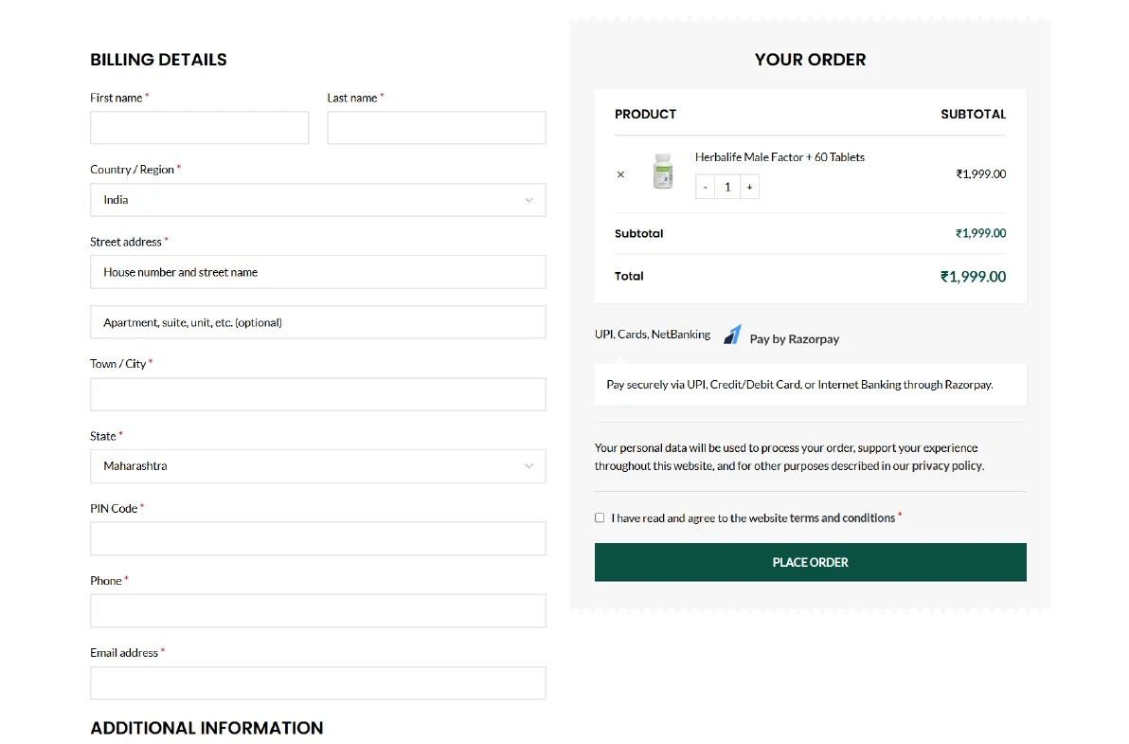This screenshot has width=1129, height=744.
Task: Select the House number and street field
Action: [318, 272]
